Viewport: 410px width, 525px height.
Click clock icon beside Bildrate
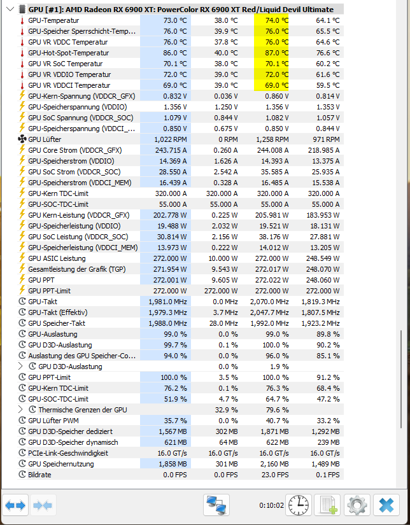pos(22,475)
